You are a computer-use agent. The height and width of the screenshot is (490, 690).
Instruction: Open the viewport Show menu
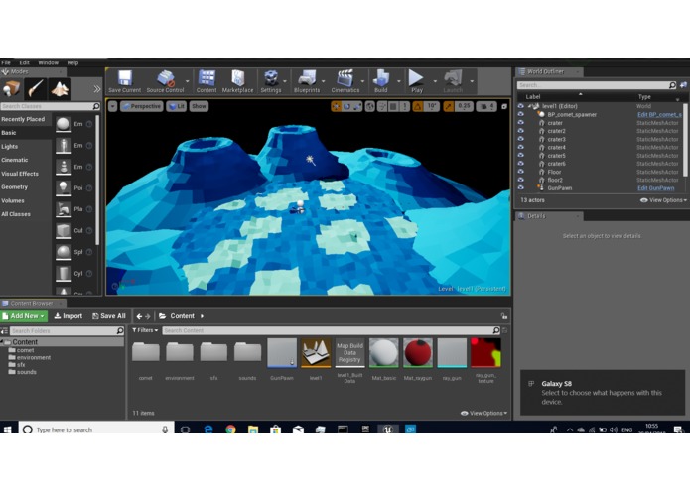pos(199,106)
